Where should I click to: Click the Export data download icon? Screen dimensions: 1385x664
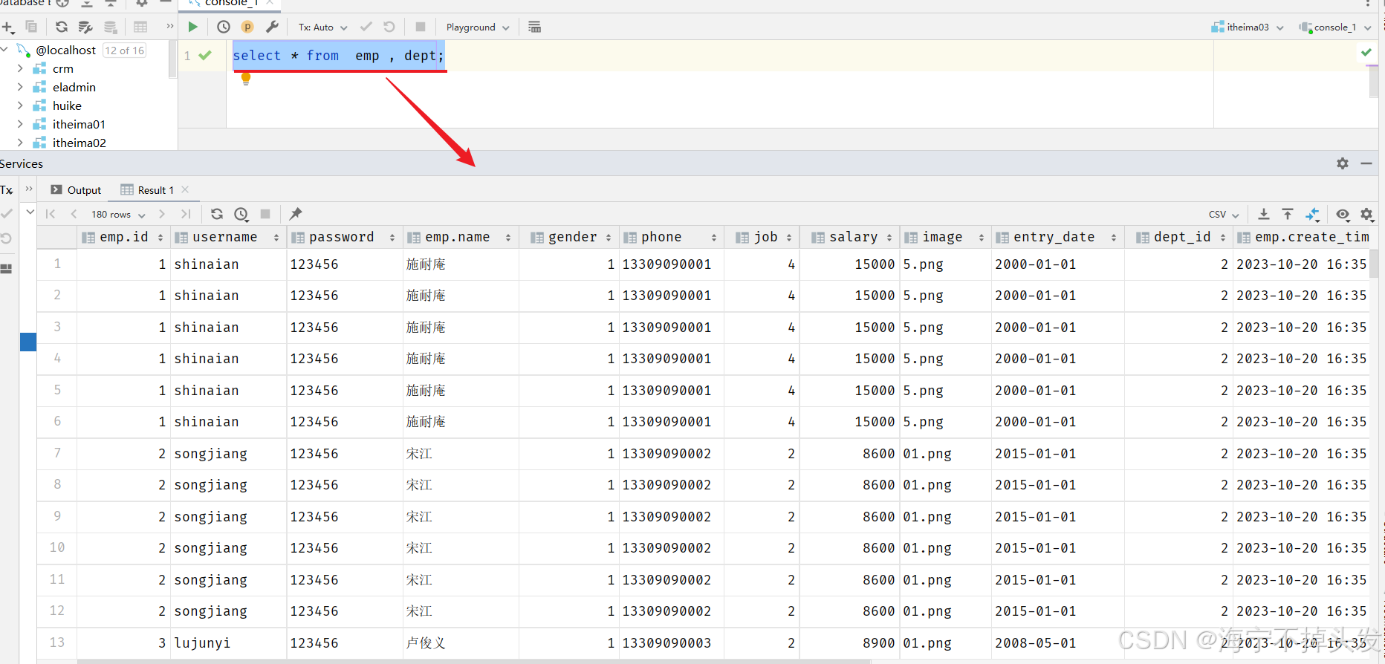click(x=1263, y=214)
